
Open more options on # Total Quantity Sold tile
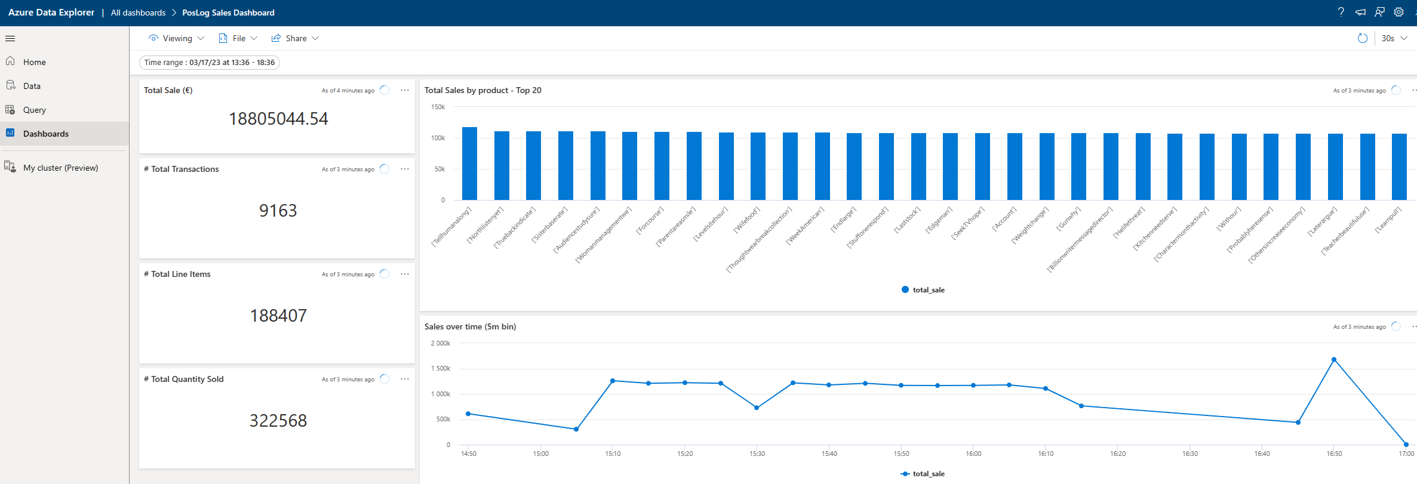(405, 379)
